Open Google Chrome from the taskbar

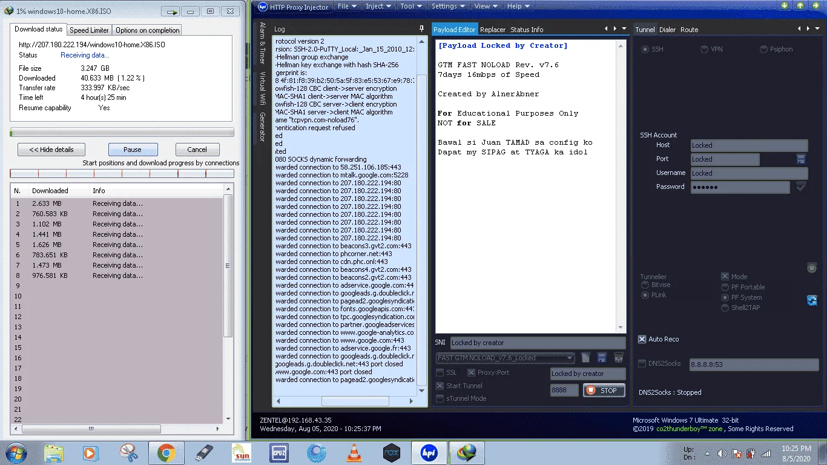166,453
